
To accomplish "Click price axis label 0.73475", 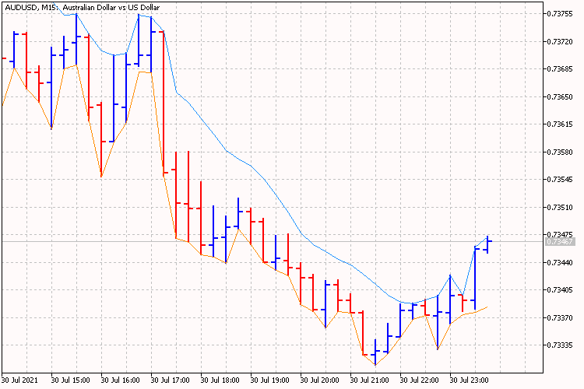I will (560, 234).
